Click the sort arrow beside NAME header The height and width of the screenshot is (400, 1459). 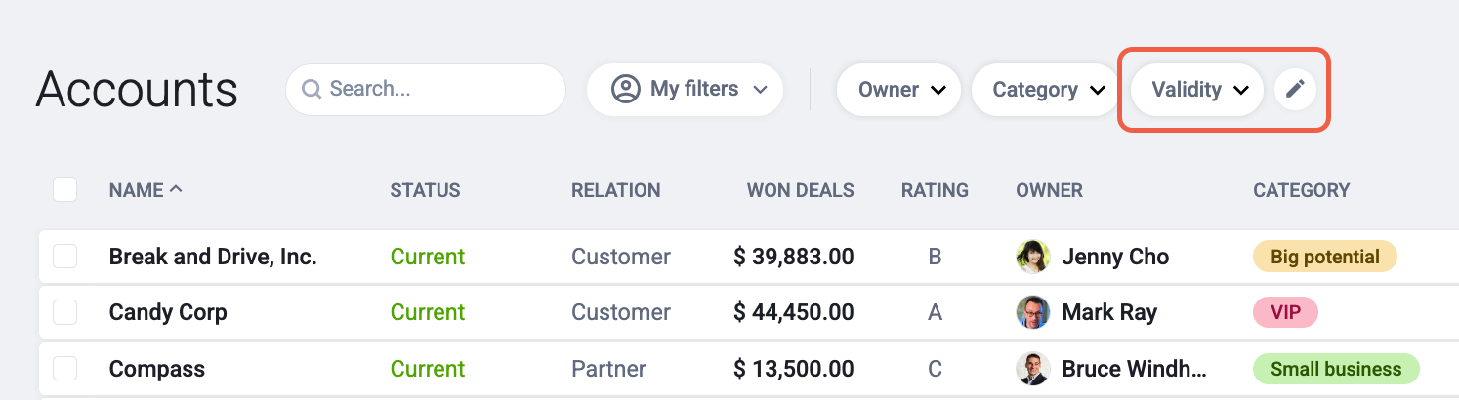coord(176,189)
